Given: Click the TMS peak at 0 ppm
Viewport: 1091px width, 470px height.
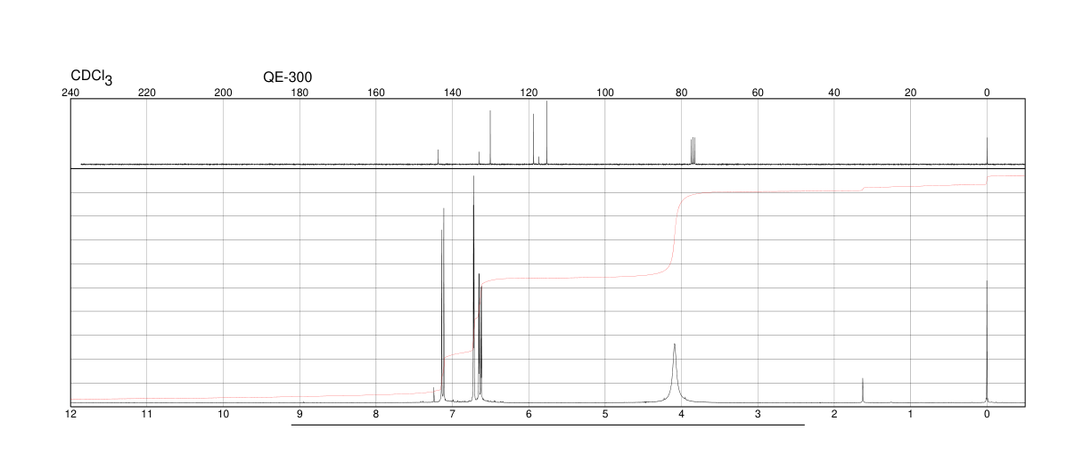Looking at the screenshot, I should pyautogui.click(x=987, y=341).
